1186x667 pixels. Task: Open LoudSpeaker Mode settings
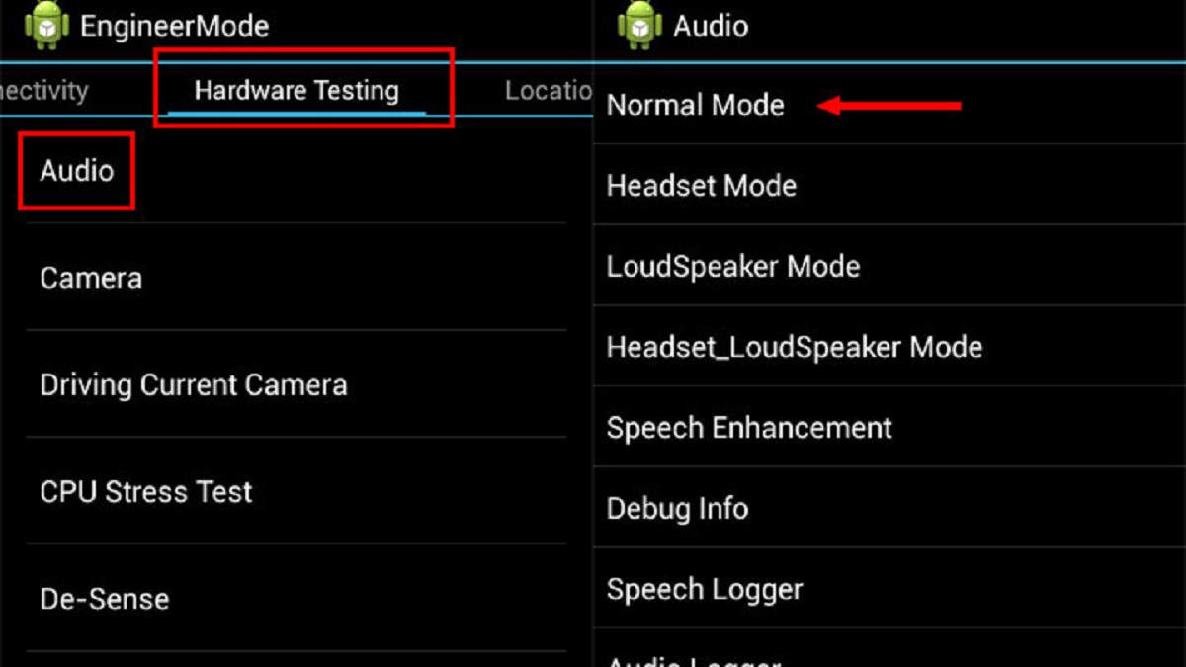point(889,266)
